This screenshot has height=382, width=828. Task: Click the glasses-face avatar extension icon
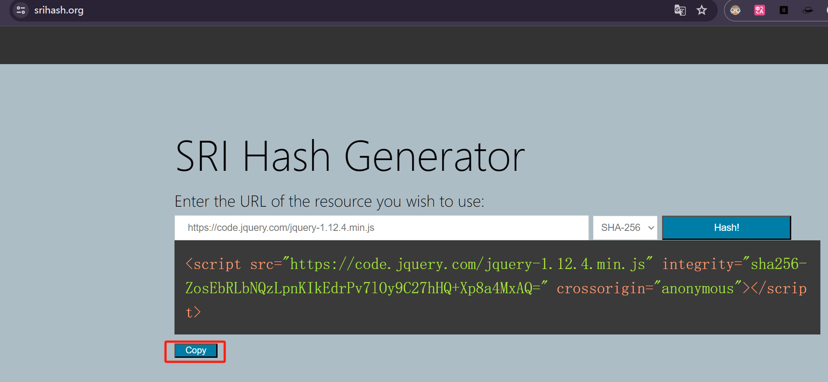(x=735, y=10)
